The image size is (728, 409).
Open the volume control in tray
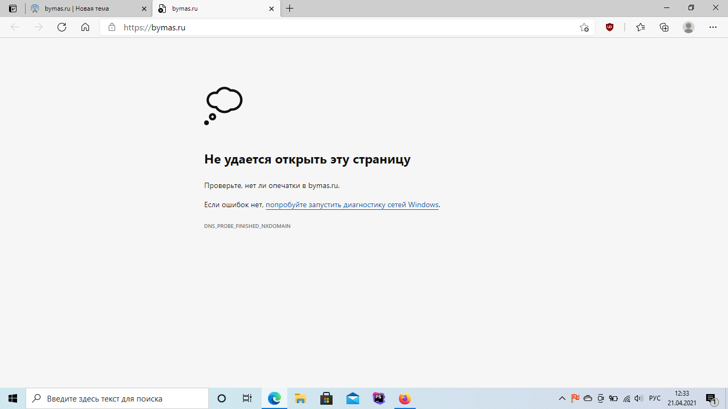tap(638, 398)
